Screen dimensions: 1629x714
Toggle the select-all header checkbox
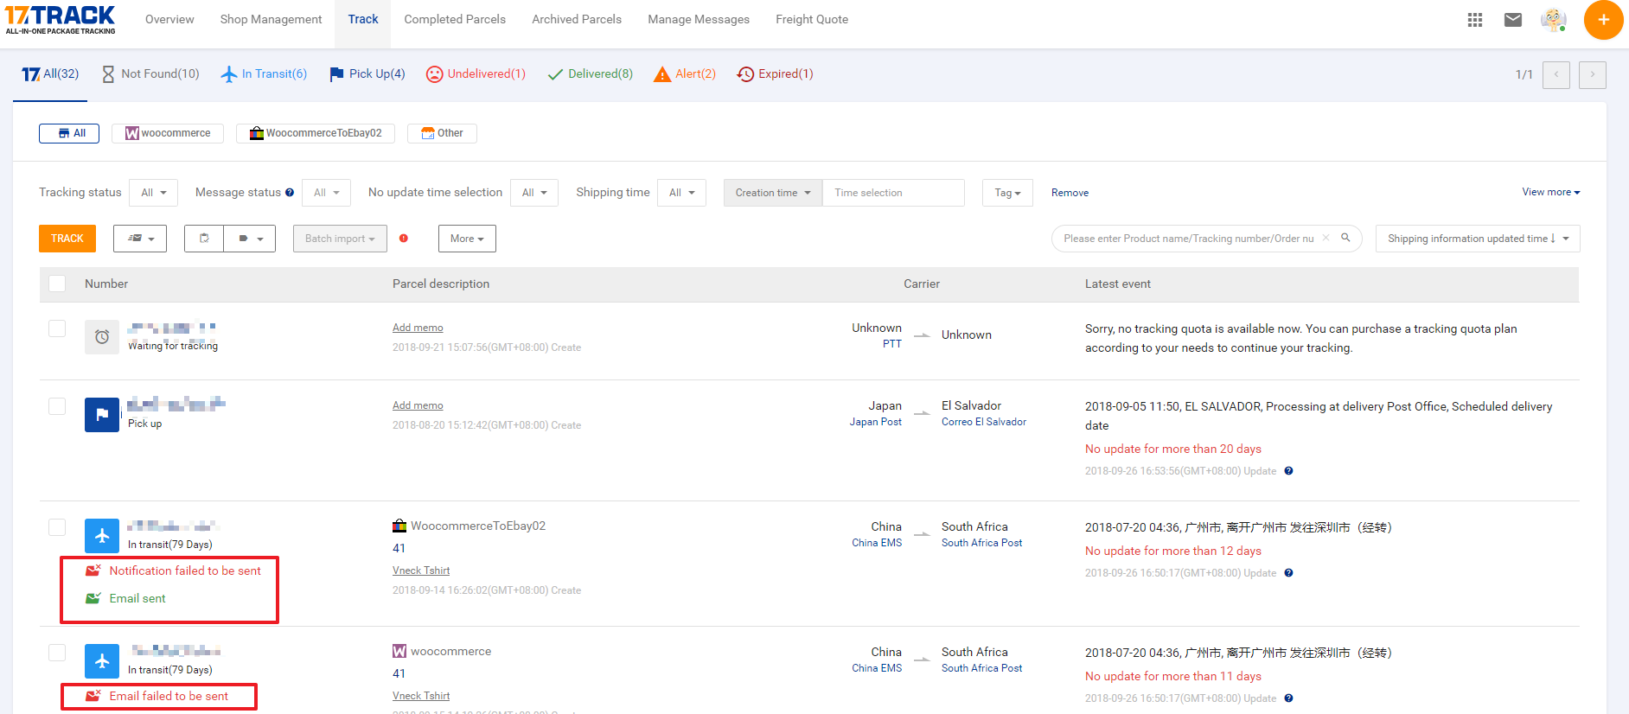(57, 284)
